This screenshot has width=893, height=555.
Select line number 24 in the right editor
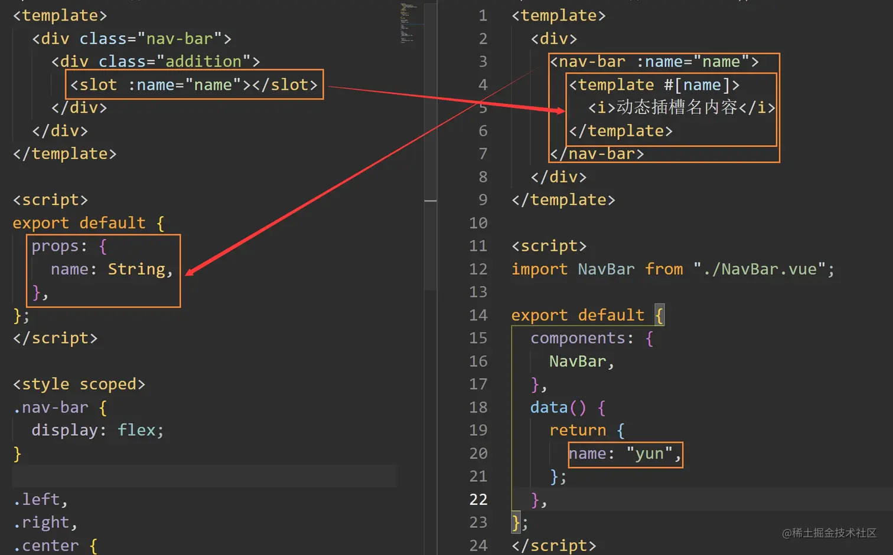[x=478, y=546]
